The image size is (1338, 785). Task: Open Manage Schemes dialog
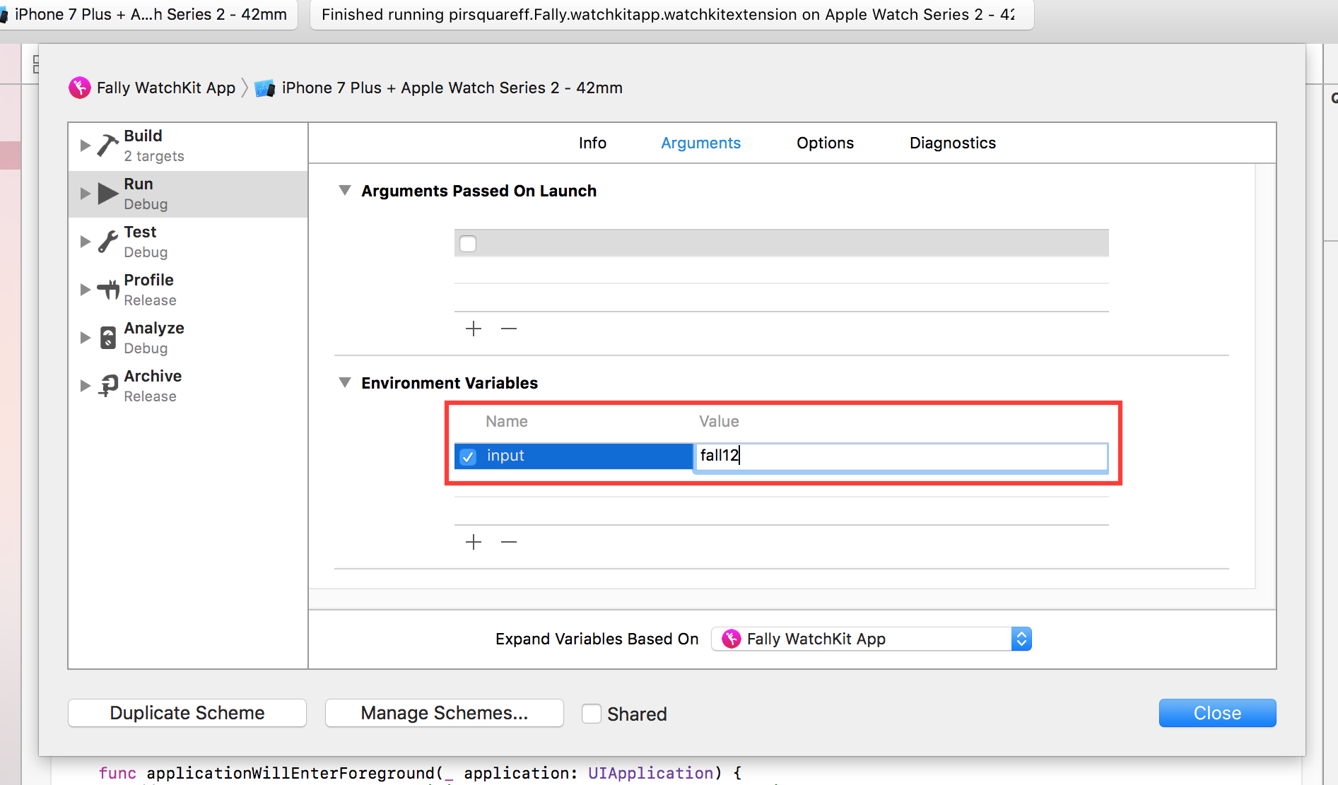click(445, 713)
